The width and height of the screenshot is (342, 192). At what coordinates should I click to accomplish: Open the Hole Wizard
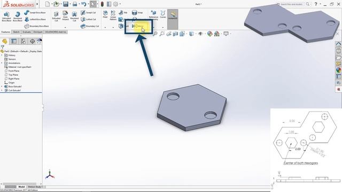tap(65, 15)
